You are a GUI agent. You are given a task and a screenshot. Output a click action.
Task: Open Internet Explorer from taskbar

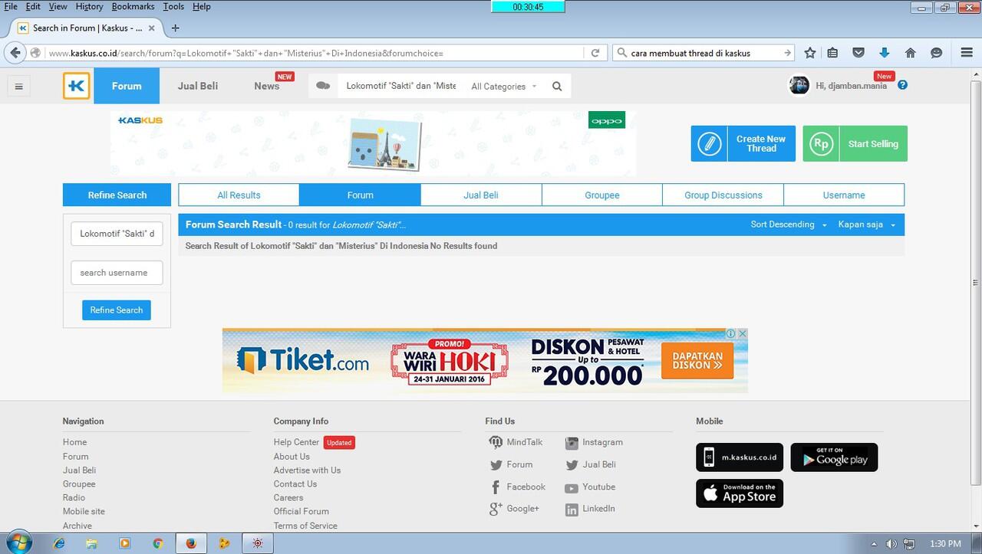pyautogui.click(x=59, y=543)
